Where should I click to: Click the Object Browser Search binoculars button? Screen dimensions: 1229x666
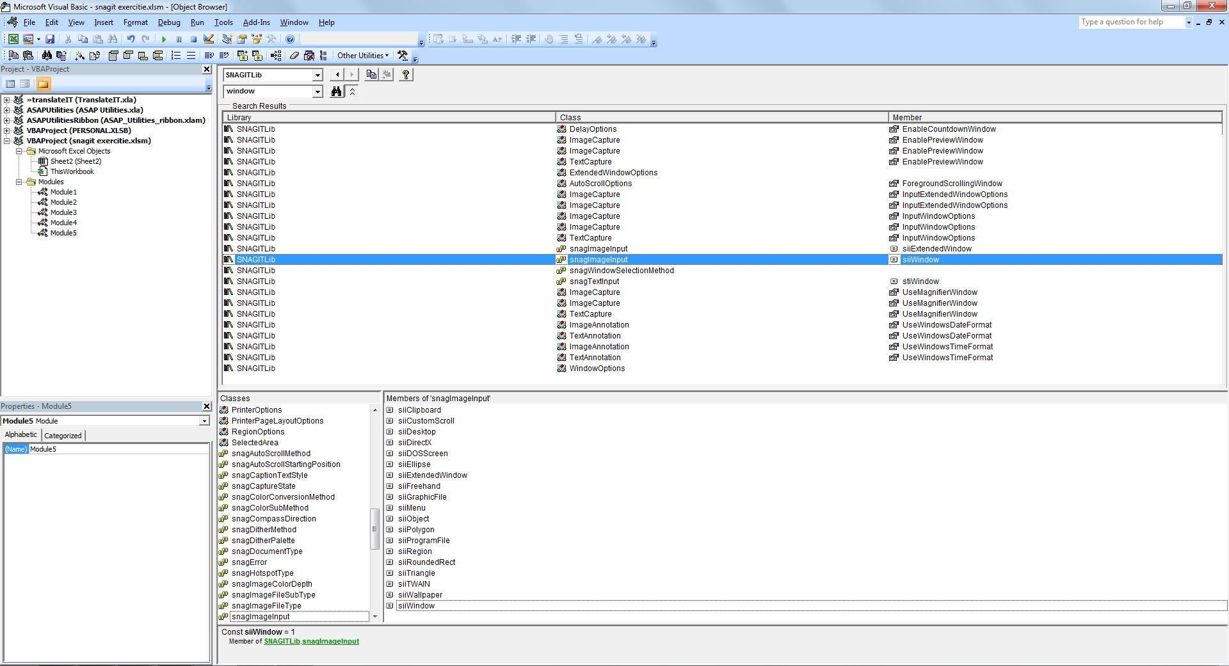coord(336,91)
